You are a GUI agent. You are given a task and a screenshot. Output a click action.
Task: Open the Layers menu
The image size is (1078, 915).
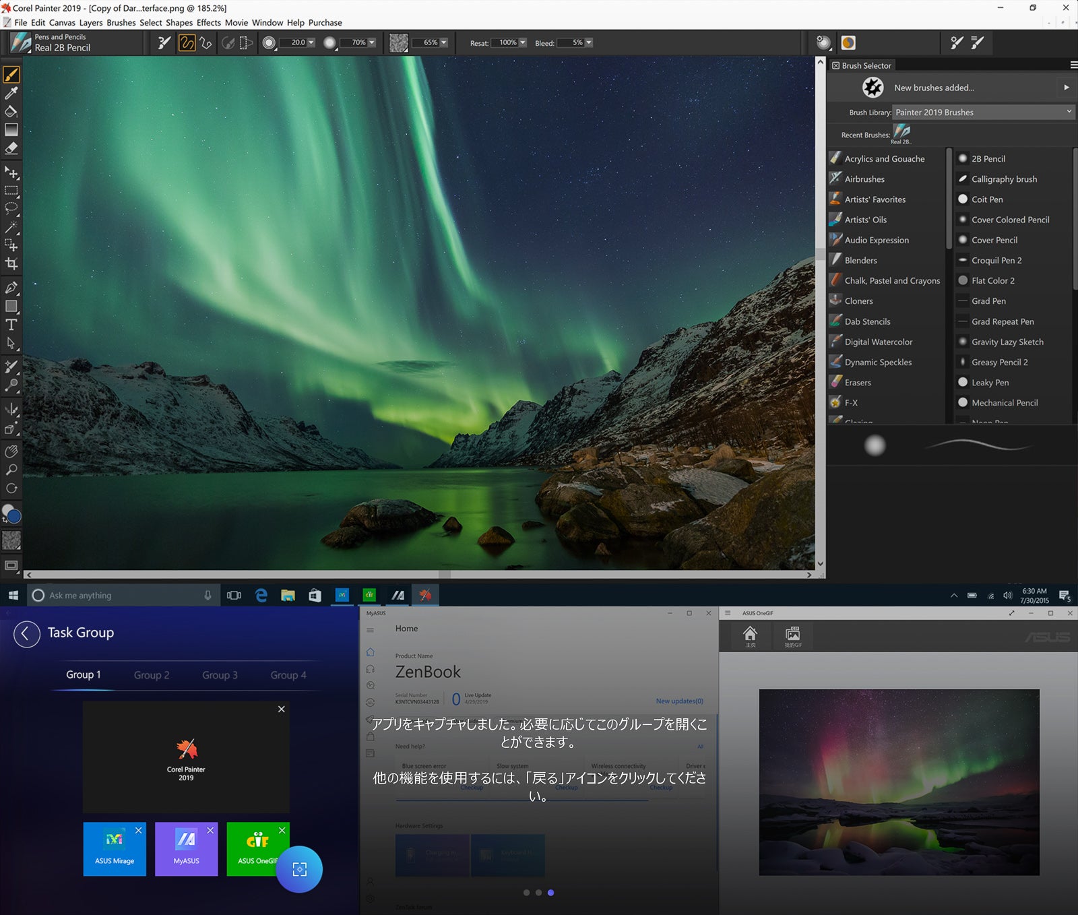coord(91,22)
